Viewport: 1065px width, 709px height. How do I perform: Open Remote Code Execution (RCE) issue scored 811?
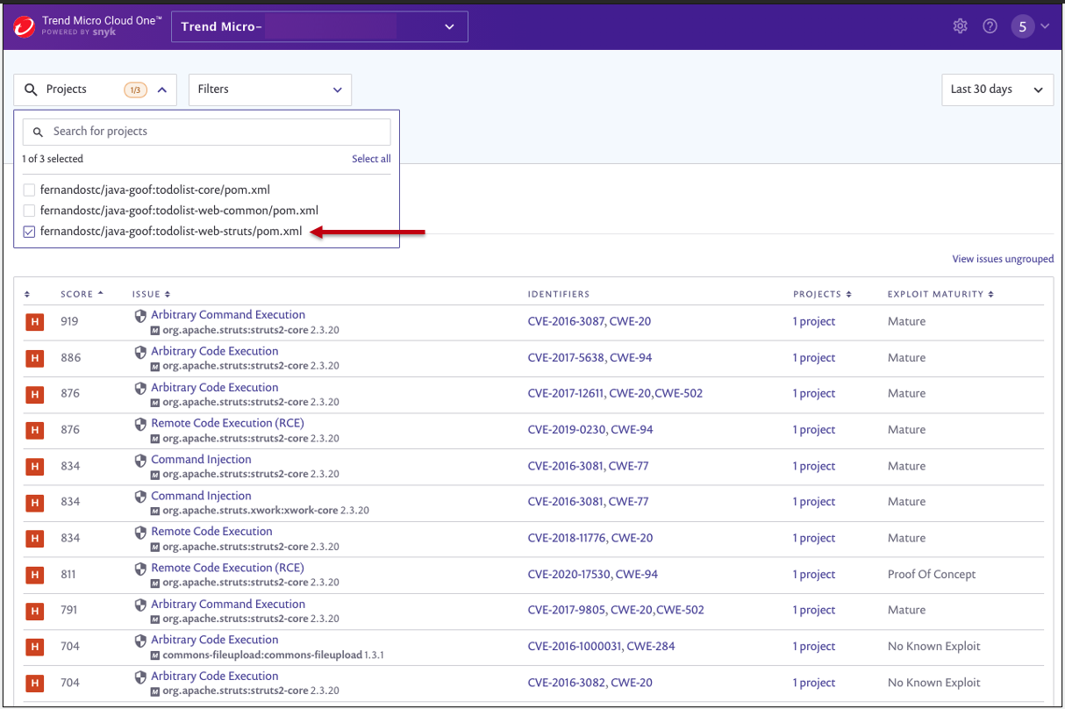tap(227, 568)
